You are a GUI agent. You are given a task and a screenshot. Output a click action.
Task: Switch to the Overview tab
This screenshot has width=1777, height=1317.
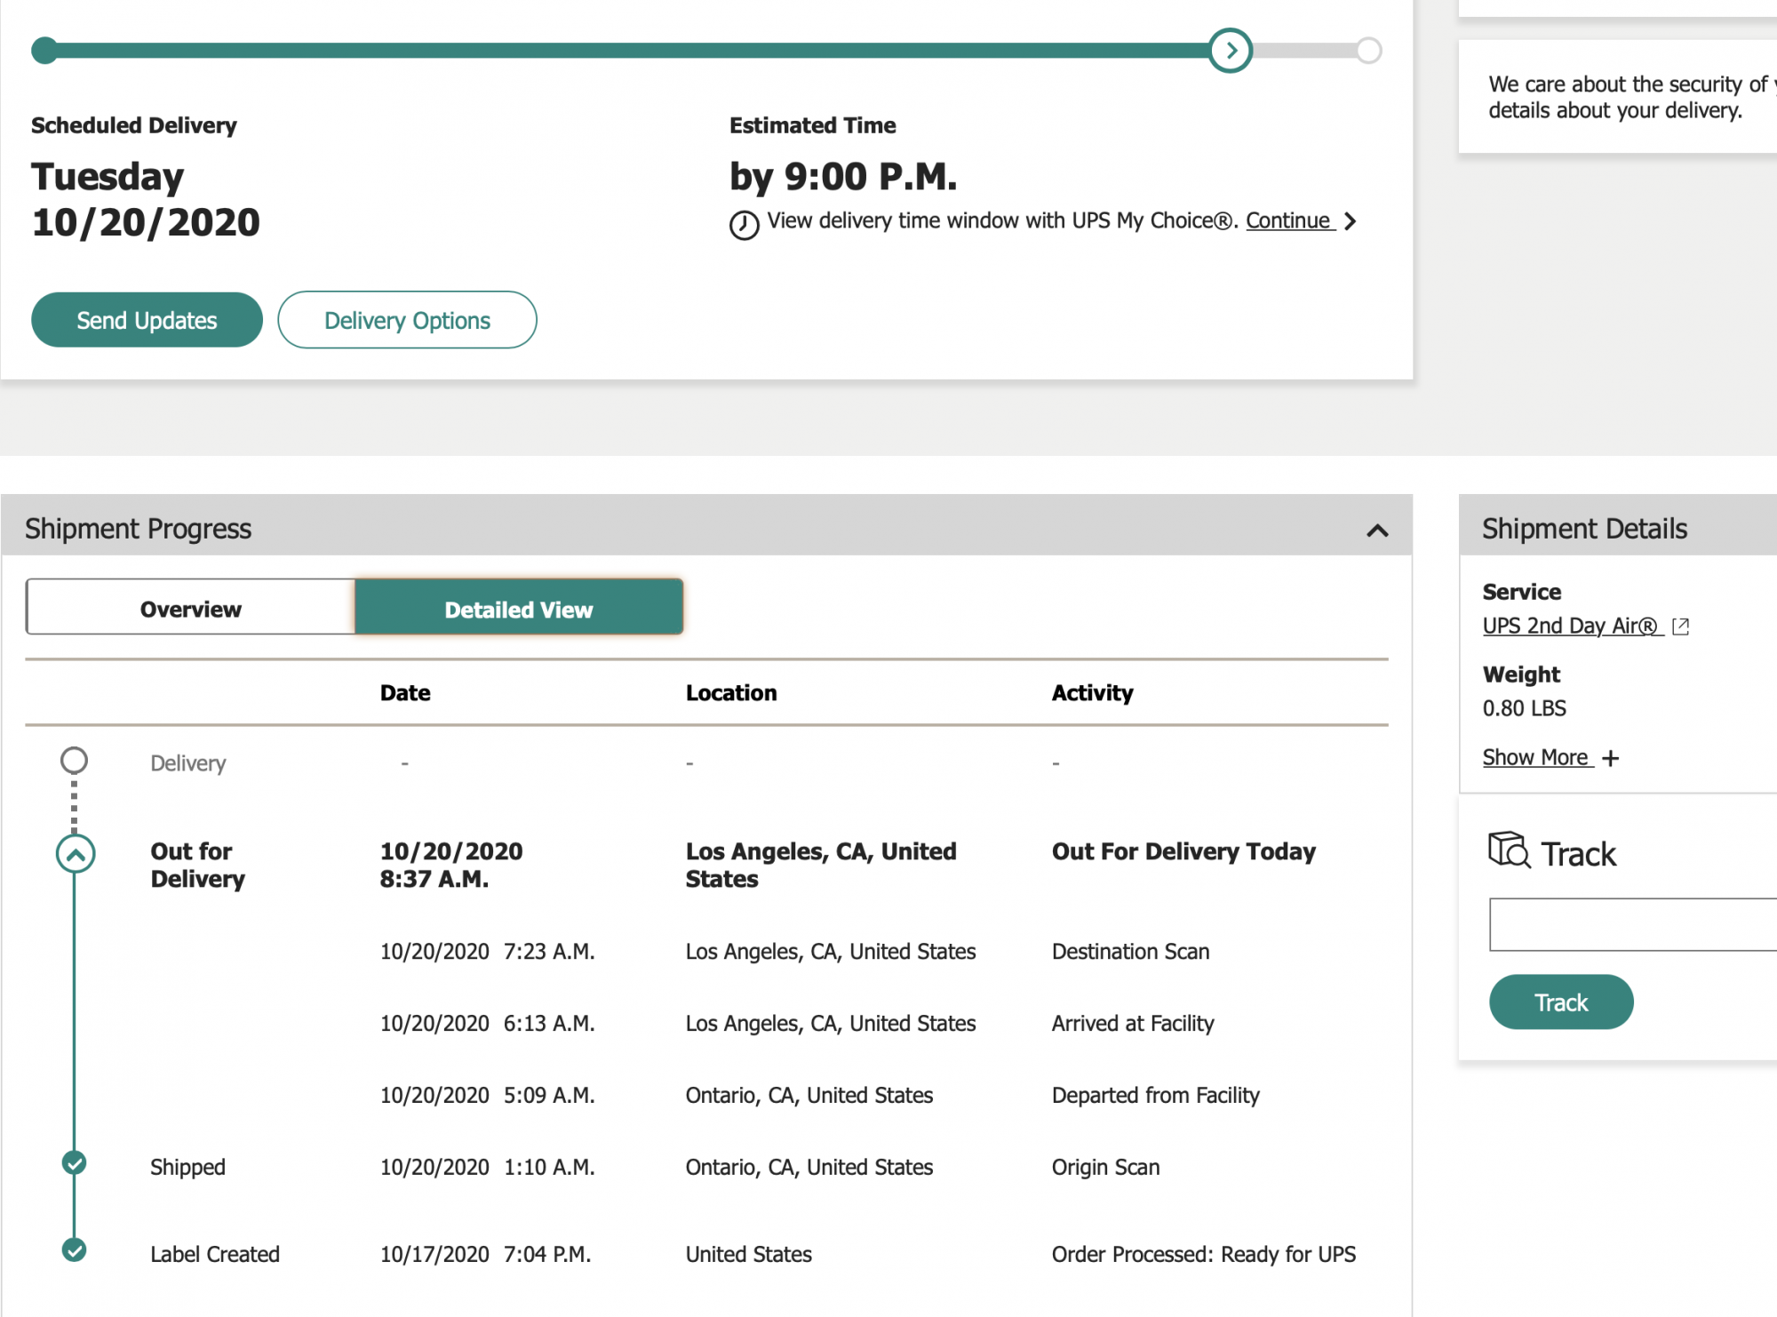click(x=191, y=609)
